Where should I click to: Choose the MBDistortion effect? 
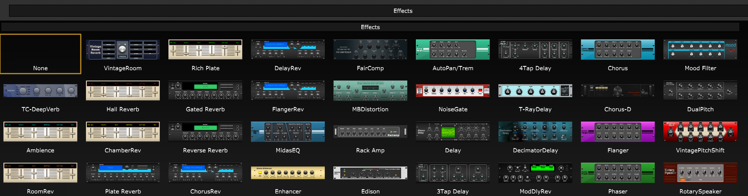370,95
